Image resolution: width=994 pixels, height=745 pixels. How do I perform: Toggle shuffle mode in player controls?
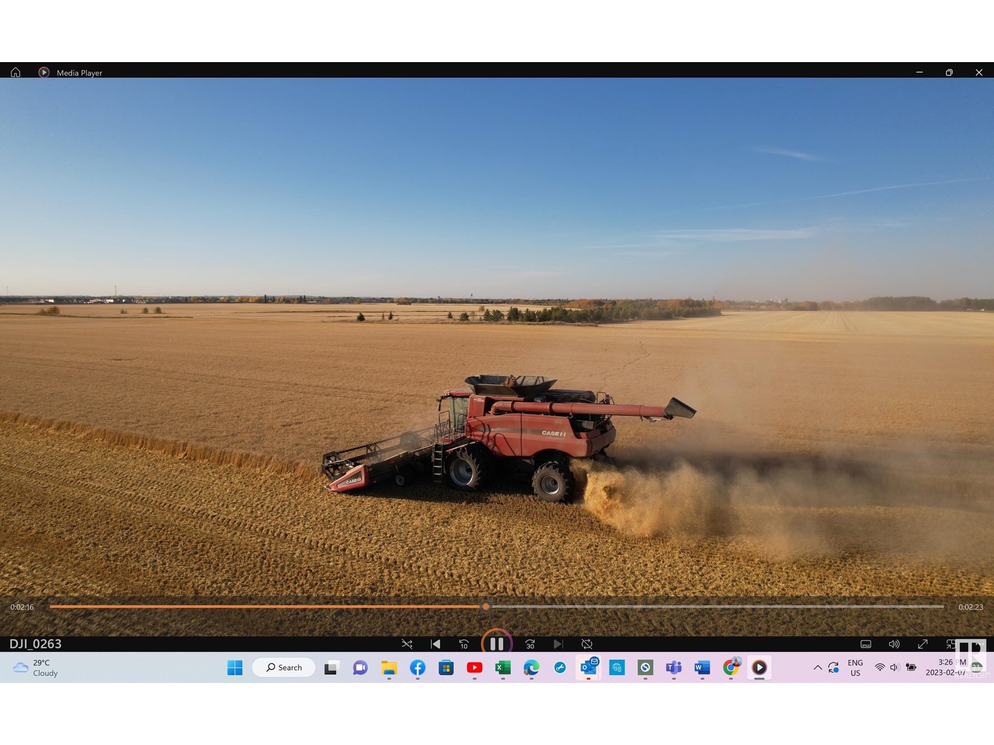pos(407,644)
